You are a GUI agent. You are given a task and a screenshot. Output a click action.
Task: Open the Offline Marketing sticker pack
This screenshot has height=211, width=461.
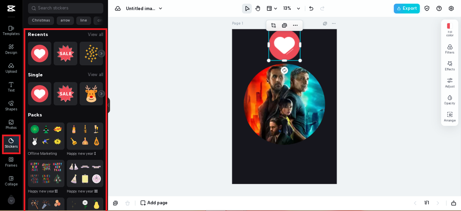(x=46, y=136)
